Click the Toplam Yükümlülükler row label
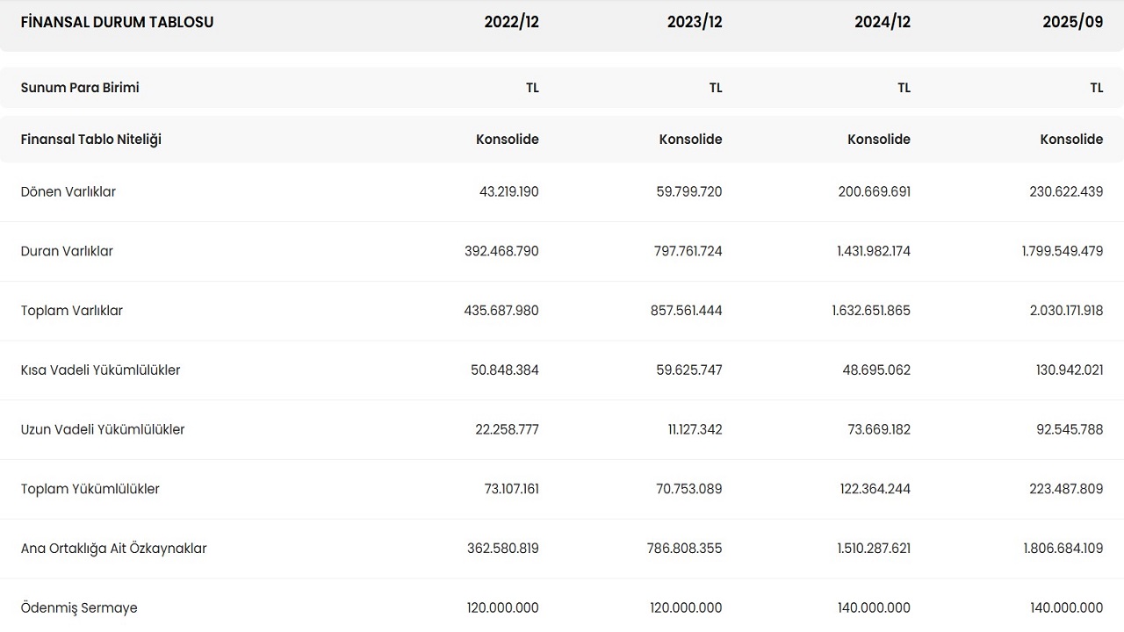Image resolution: width=1124 pixels, height=632 pixels. tap(90, 489)
